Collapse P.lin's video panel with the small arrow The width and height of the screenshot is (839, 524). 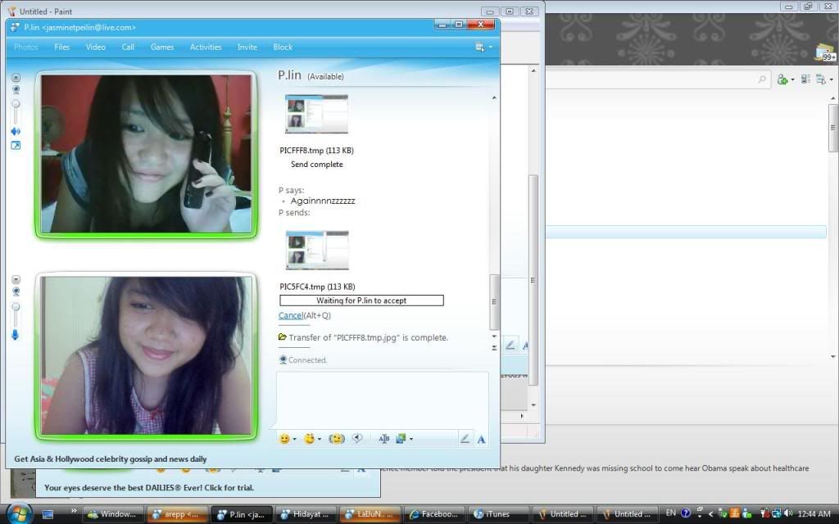pos(16,77)
